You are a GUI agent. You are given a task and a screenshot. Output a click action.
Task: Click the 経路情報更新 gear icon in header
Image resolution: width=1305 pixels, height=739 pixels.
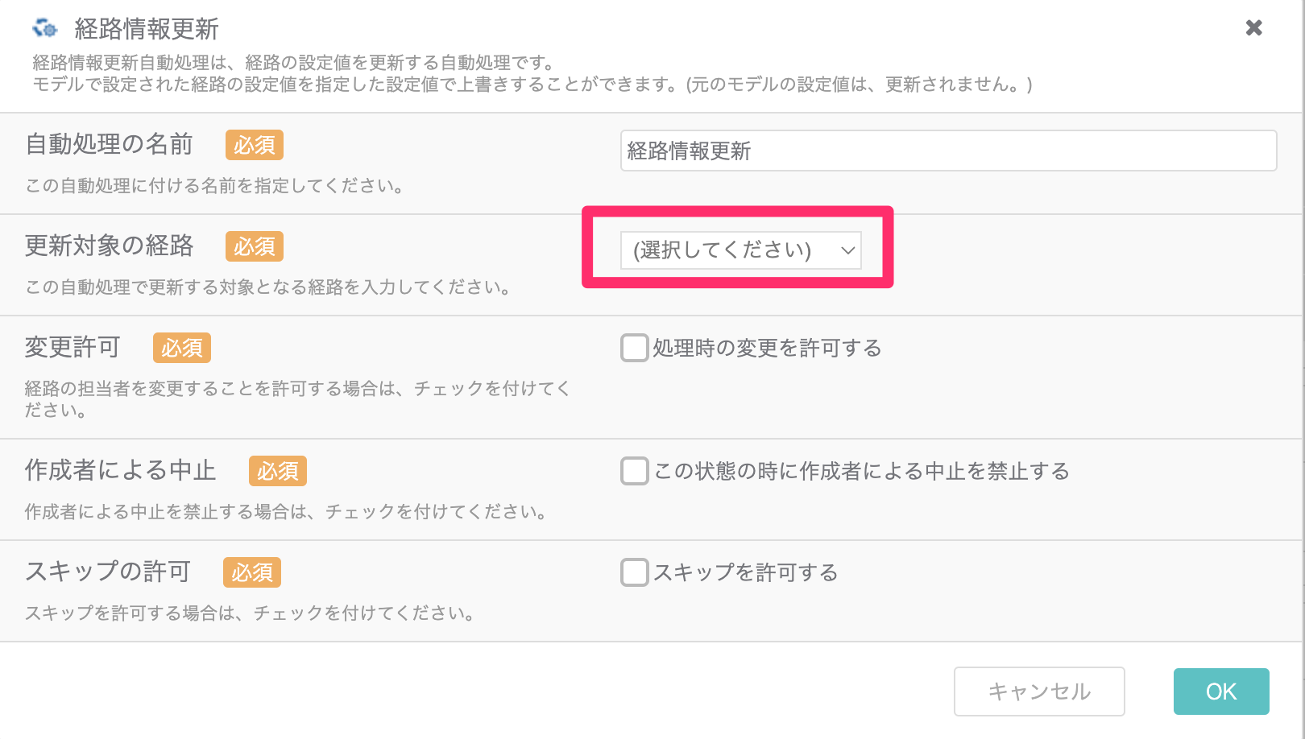tap(45, 28)
